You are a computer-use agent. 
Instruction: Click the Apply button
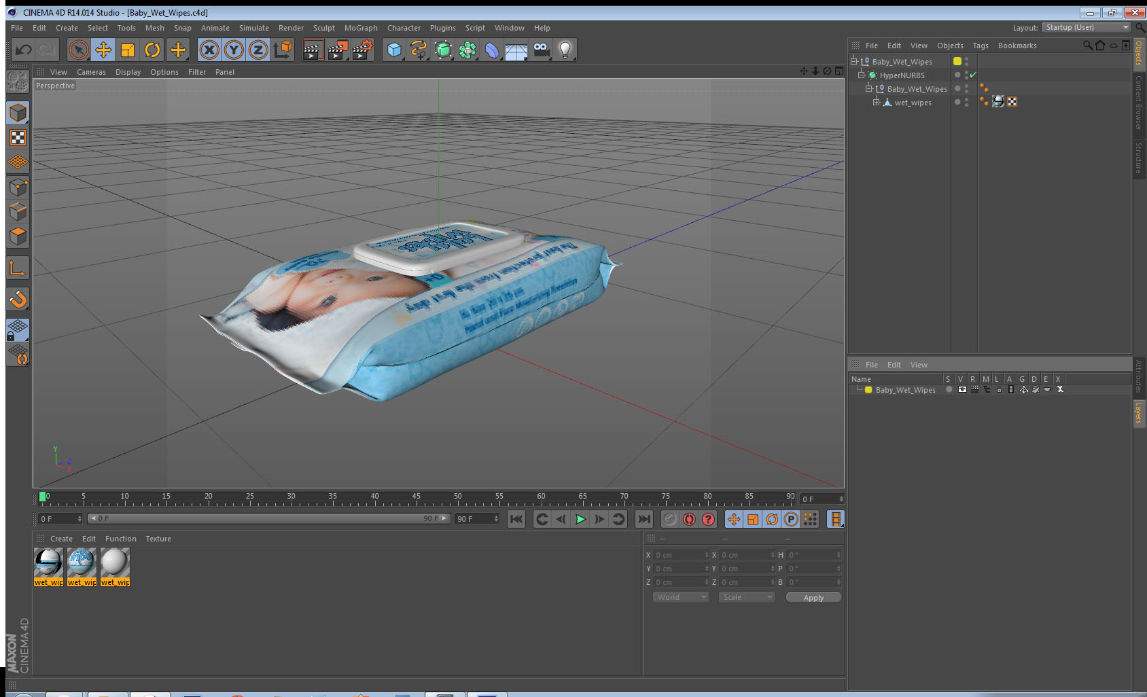(813, 598)
